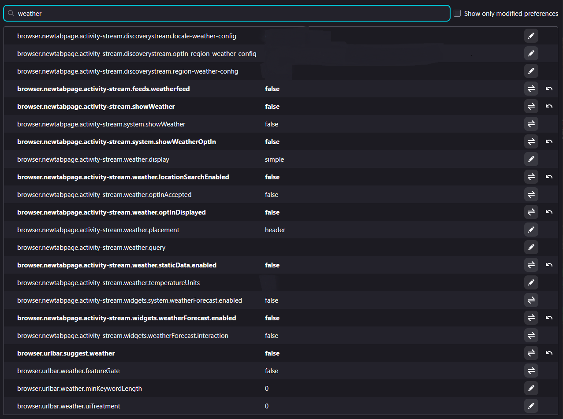Click the preference search field containing weather
563x419 pixels.
[x=227, y=13]
